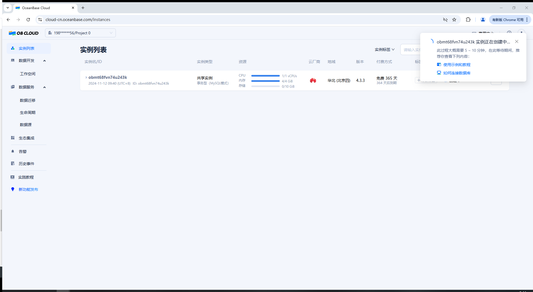Screen dimensions: 533x292
Task: Select the OceanBase Cloud browser tab
Action: 45,8
